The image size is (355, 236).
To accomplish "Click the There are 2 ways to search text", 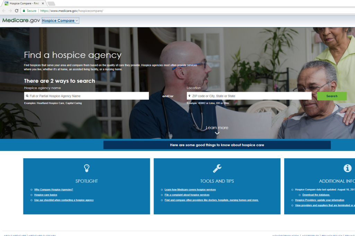I will [x=60, y=81].
